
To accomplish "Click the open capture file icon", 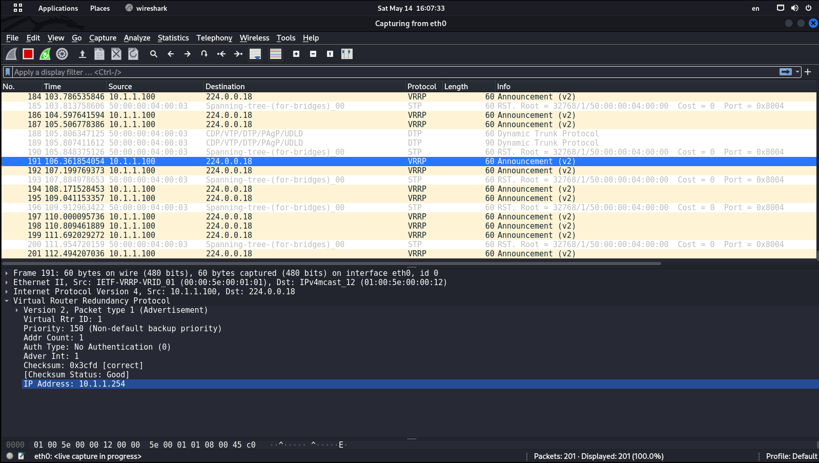I will point(82,54).
